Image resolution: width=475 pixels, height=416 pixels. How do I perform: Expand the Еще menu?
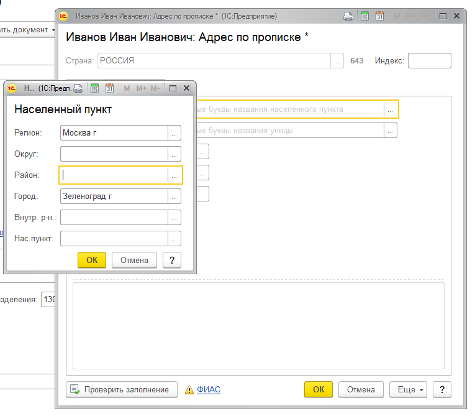point(408,390)
